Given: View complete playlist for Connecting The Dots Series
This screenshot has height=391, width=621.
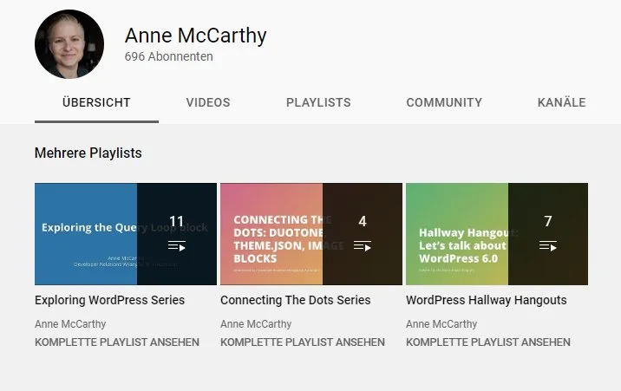Looking at the screenshot, I should [x=303, y=342].
